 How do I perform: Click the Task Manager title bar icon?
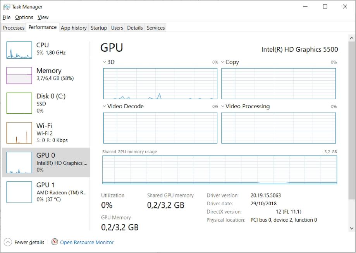7,7
